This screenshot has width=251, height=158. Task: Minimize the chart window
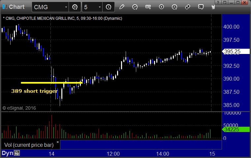(231, 2)
